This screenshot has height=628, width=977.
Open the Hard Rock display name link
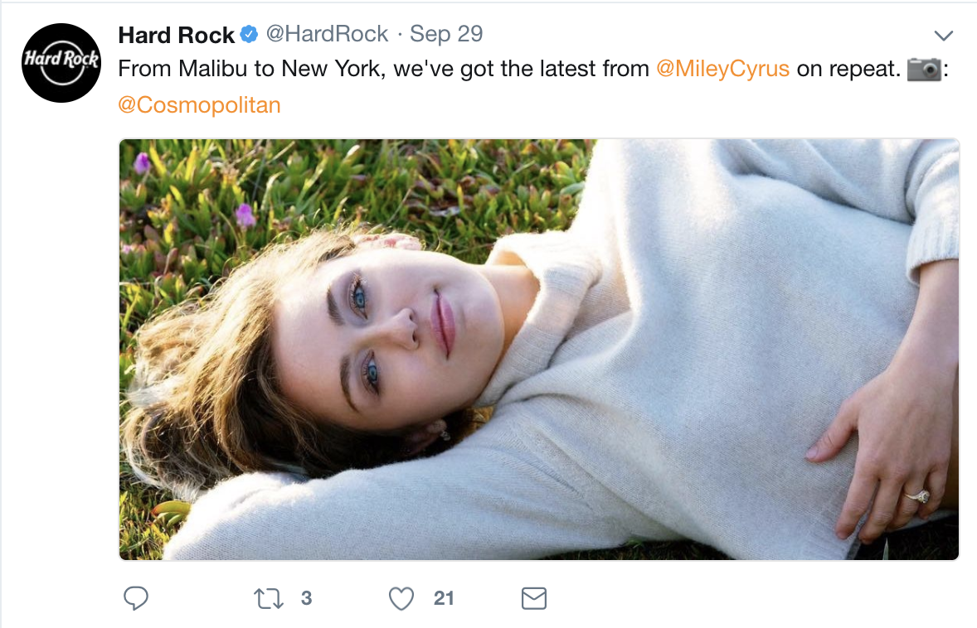coord(176,35)
